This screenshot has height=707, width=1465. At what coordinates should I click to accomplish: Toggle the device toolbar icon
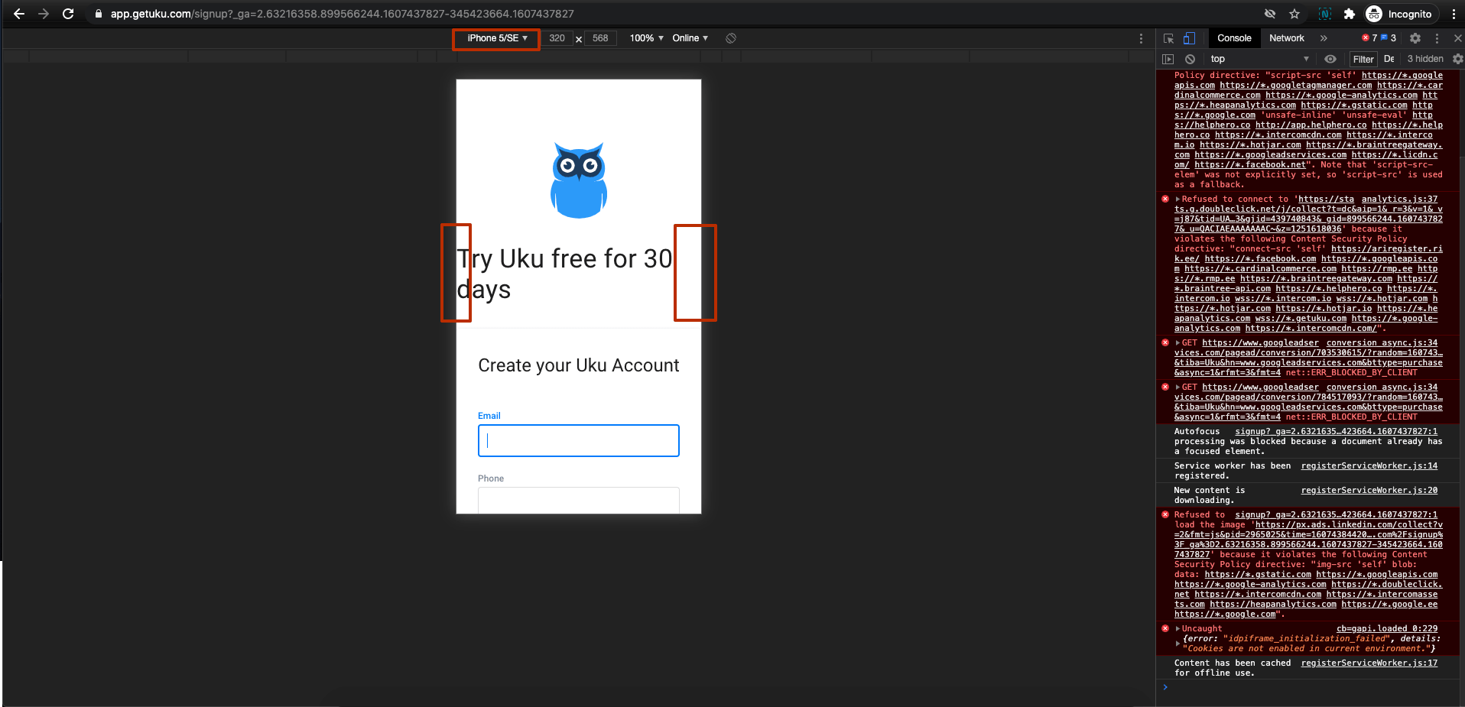pyautogui.click(x=1189, y=38)
